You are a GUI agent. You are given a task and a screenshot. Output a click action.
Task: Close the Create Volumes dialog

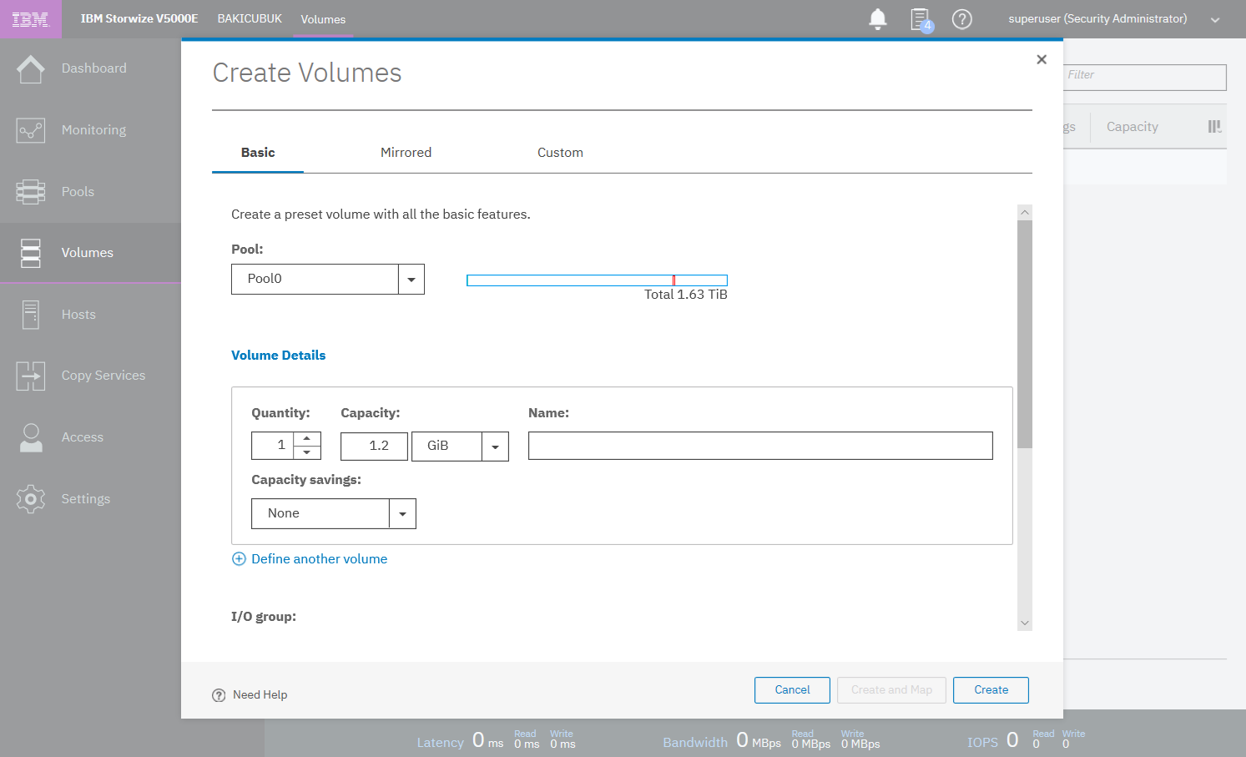click(1042, 59)
